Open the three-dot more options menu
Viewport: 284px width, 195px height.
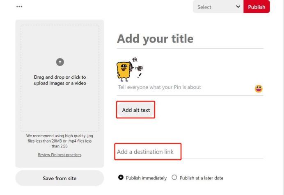(19, 7)
